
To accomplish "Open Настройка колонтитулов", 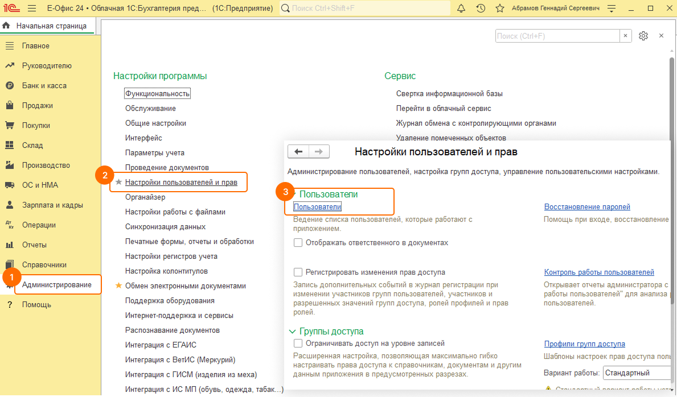I will [x=166, y=271].
